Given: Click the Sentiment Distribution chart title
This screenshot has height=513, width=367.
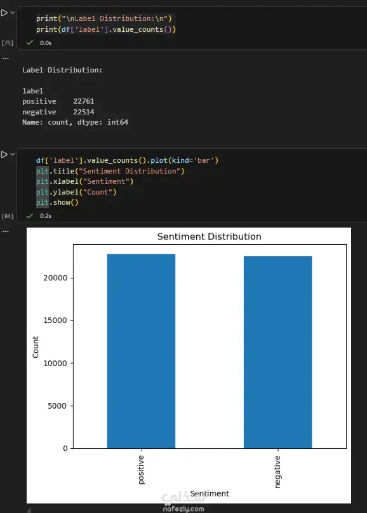Looking at the screenshot, I should point(209,236).
